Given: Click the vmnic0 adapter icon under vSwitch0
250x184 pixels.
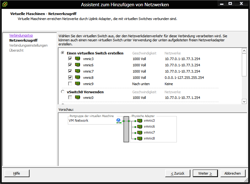Looking at the screenshot, I should (78, 97).
